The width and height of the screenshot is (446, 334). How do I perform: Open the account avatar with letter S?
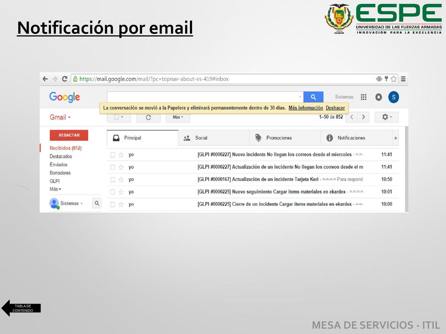[394, 97]
